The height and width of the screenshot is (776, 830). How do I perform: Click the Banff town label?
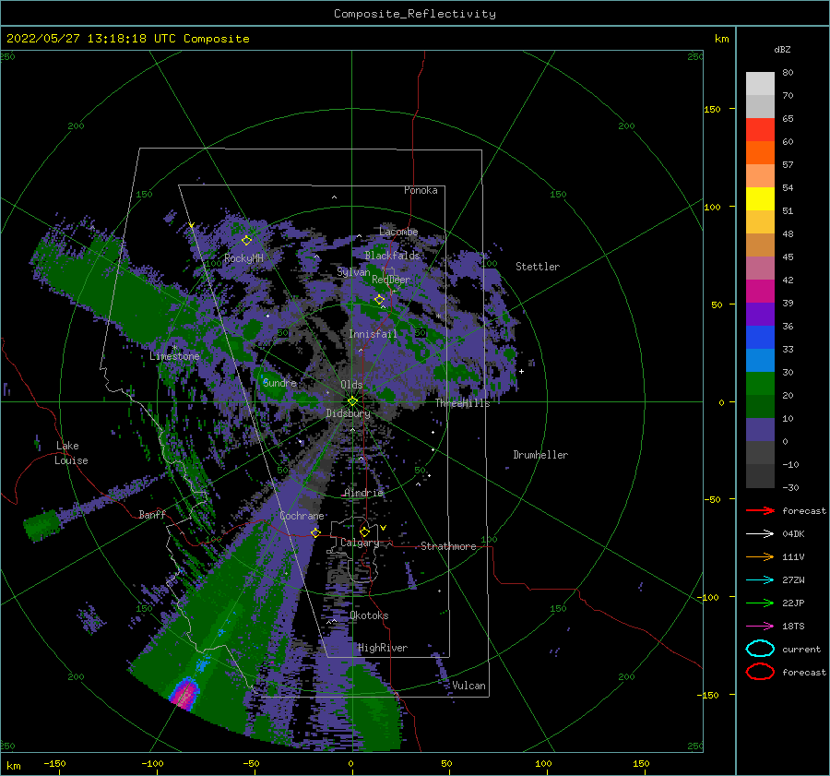click(x=152, y=514)
